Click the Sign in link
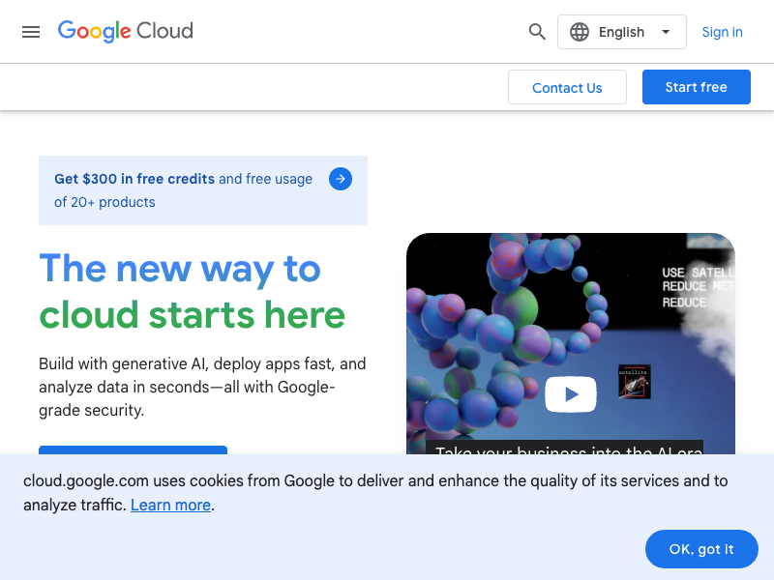774x580 pixels. pyautogui.click(x=722, y=32)
